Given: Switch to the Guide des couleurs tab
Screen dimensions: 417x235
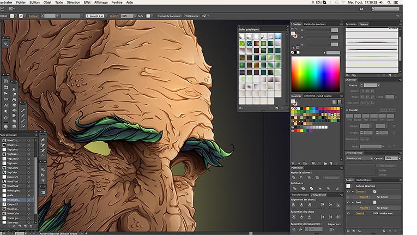Looking at the screenshot, I should point(315,25).
